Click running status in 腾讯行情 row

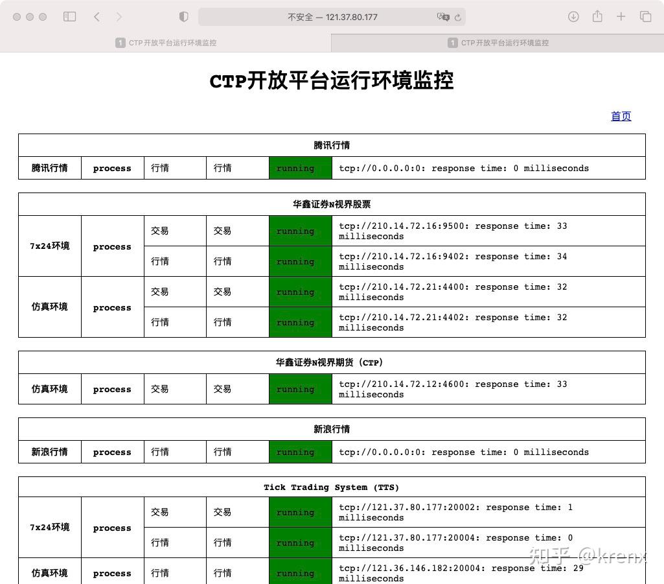(x=300, y=168)
